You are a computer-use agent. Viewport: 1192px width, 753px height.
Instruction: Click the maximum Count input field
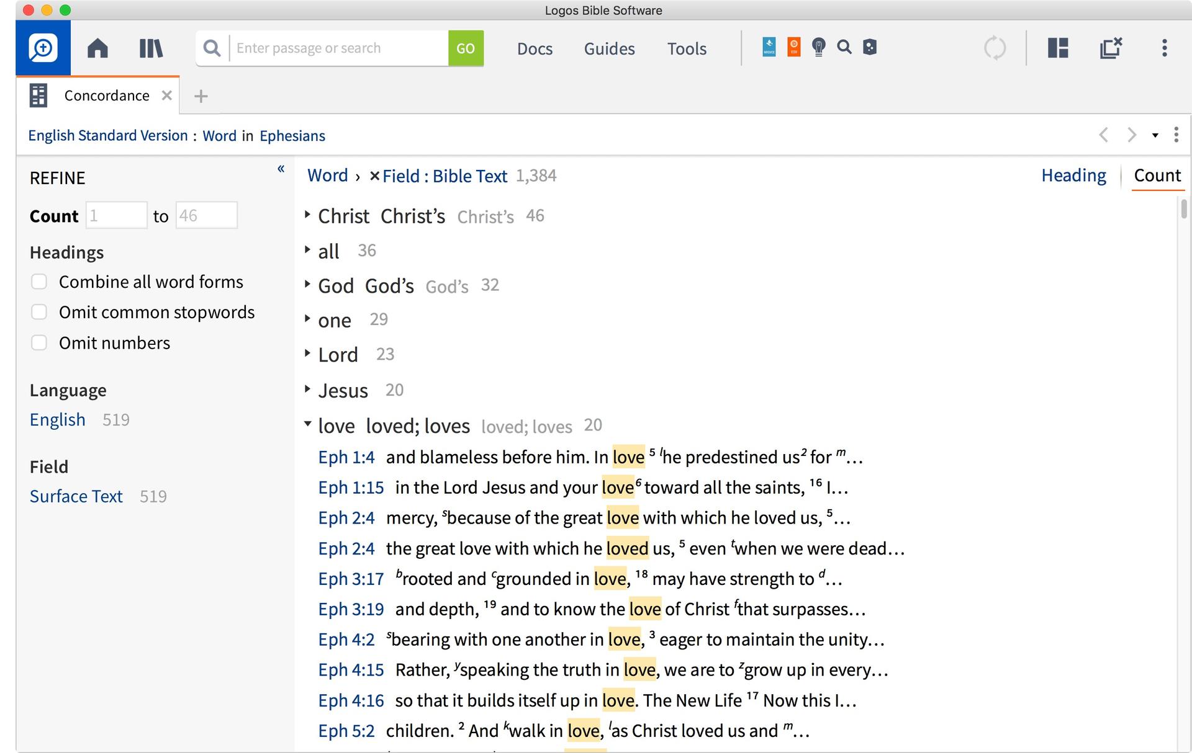[207, 215]
